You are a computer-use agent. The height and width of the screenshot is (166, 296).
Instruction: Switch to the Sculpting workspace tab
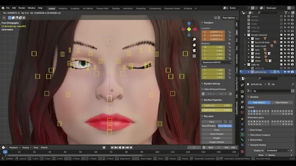pyautogui.click(x=75, y=9)
